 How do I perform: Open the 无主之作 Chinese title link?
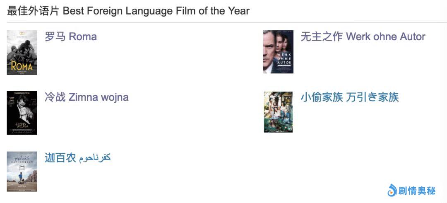coord(322,36)
